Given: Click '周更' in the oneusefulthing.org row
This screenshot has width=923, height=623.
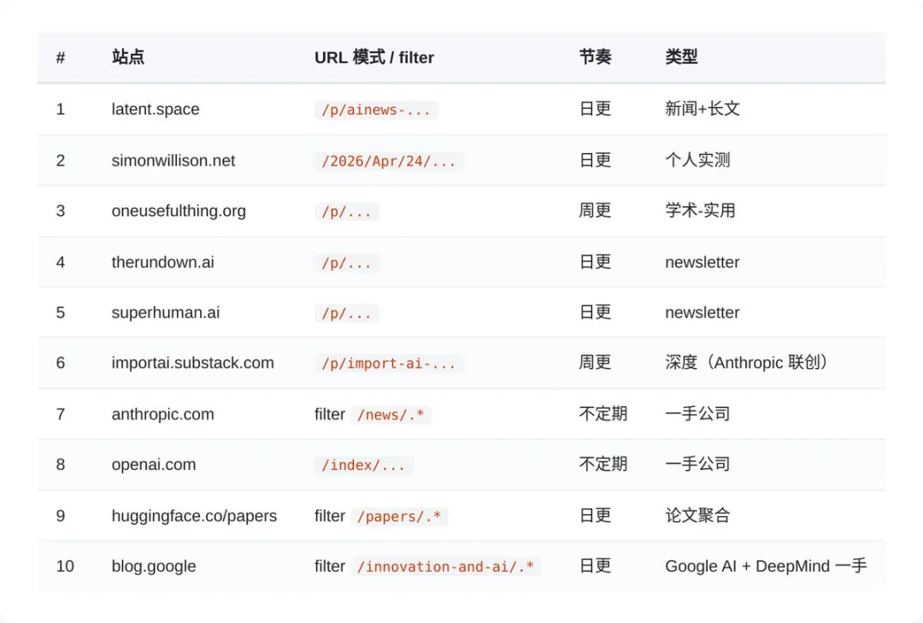Looking at the screenshot, I should pos(595,211).
